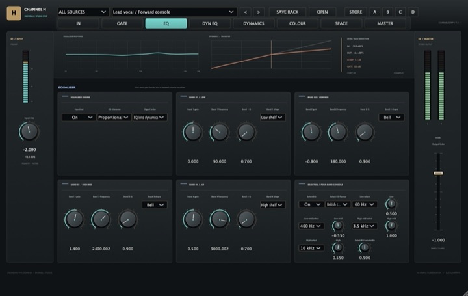Select the EQ tab
Screen dimensions: 468x296
166,23
